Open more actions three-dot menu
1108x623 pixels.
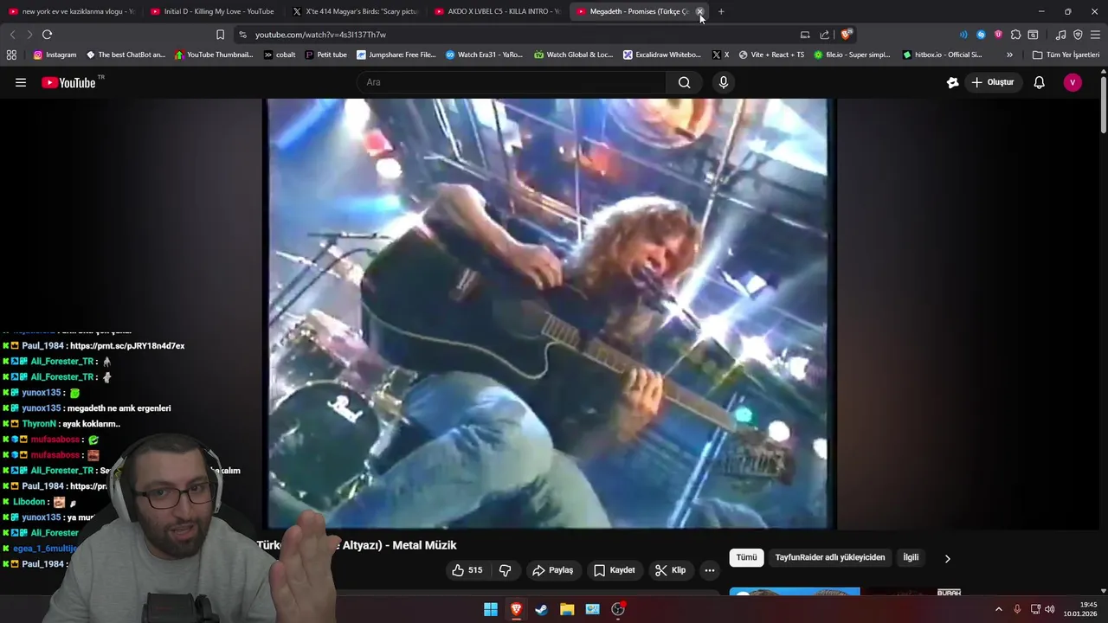pyautogui.click(x=709, y=570)
